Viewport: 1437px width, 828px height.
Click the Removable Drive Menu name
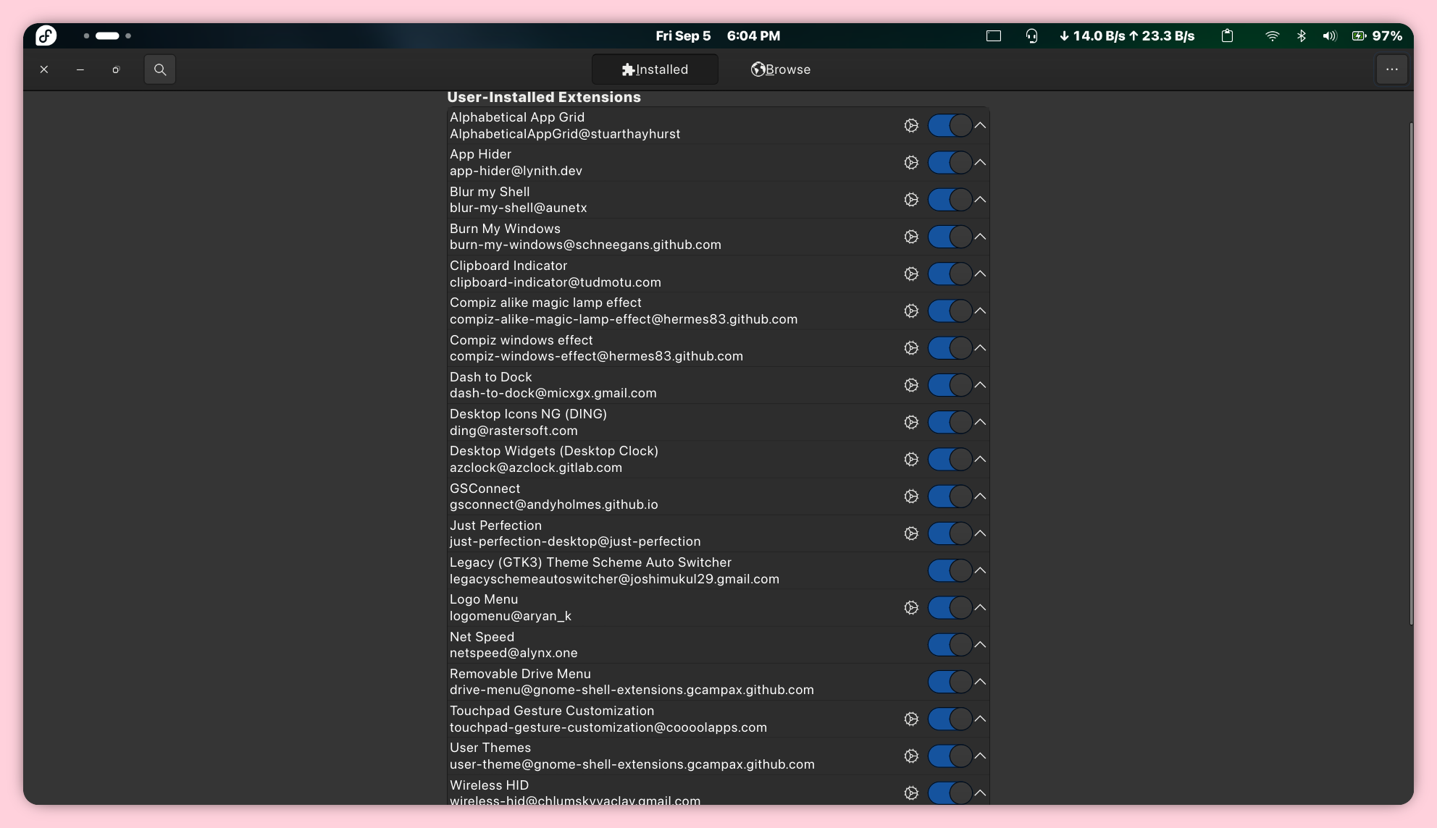coord(520,674)
